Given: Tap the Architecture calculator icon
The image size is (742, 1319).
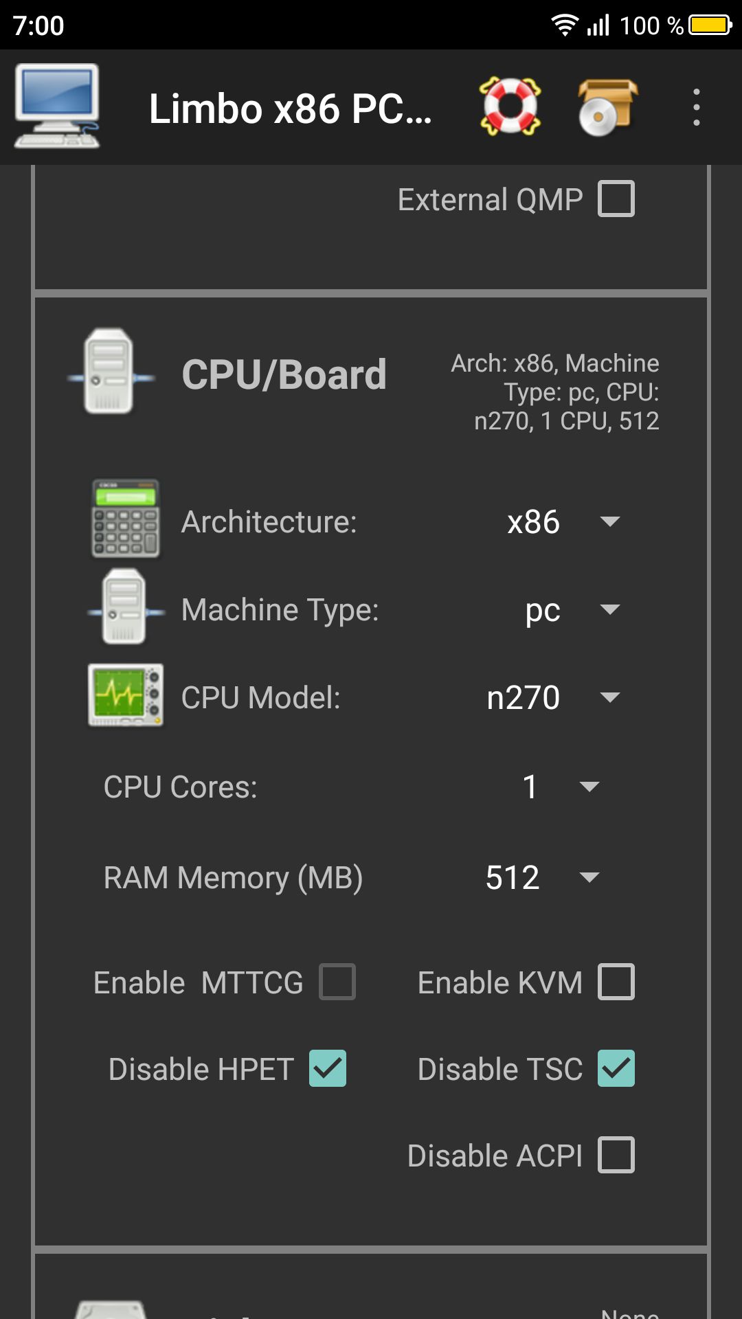Looking at the screenshot, I should click(x=126, y=519).
